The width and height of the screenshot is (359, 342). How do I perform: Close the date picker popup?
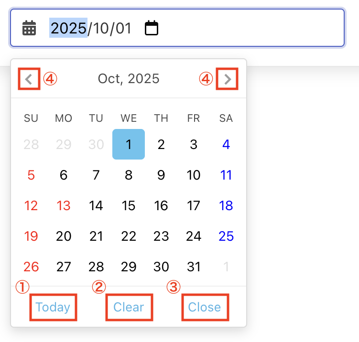coord(205,307)
